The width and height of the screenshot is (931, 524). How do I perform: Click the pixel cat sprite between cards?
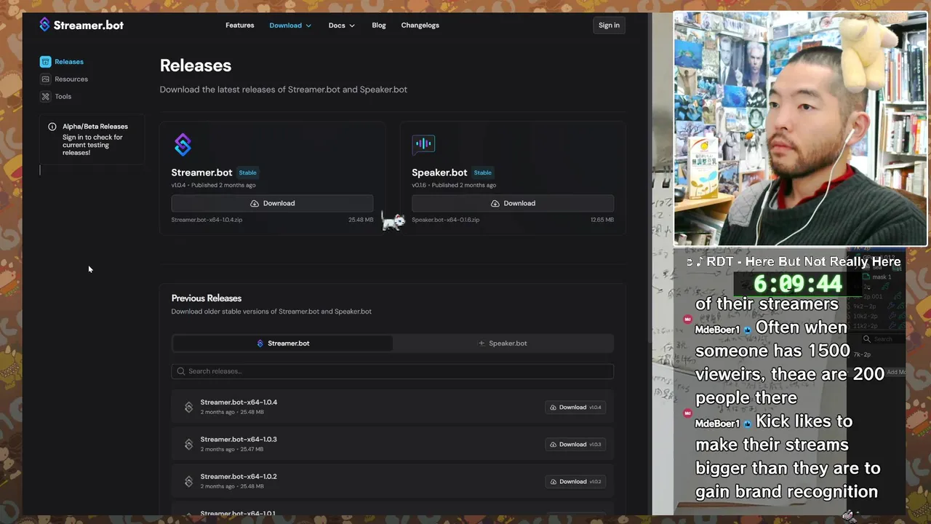(393, 221)
